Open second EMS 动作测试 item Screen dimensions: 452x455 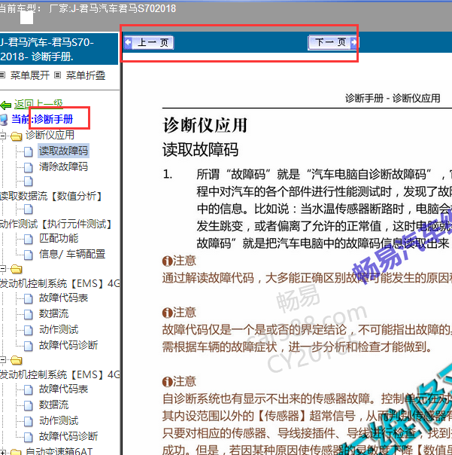59,421
